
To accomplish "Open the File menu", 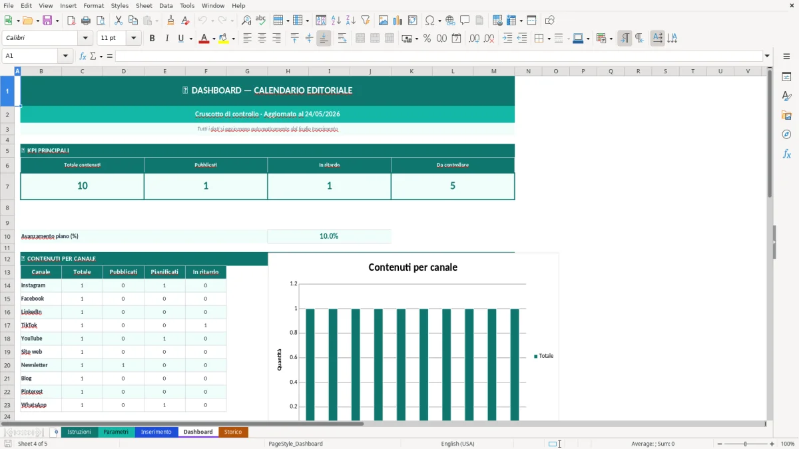I will point(9,5).
